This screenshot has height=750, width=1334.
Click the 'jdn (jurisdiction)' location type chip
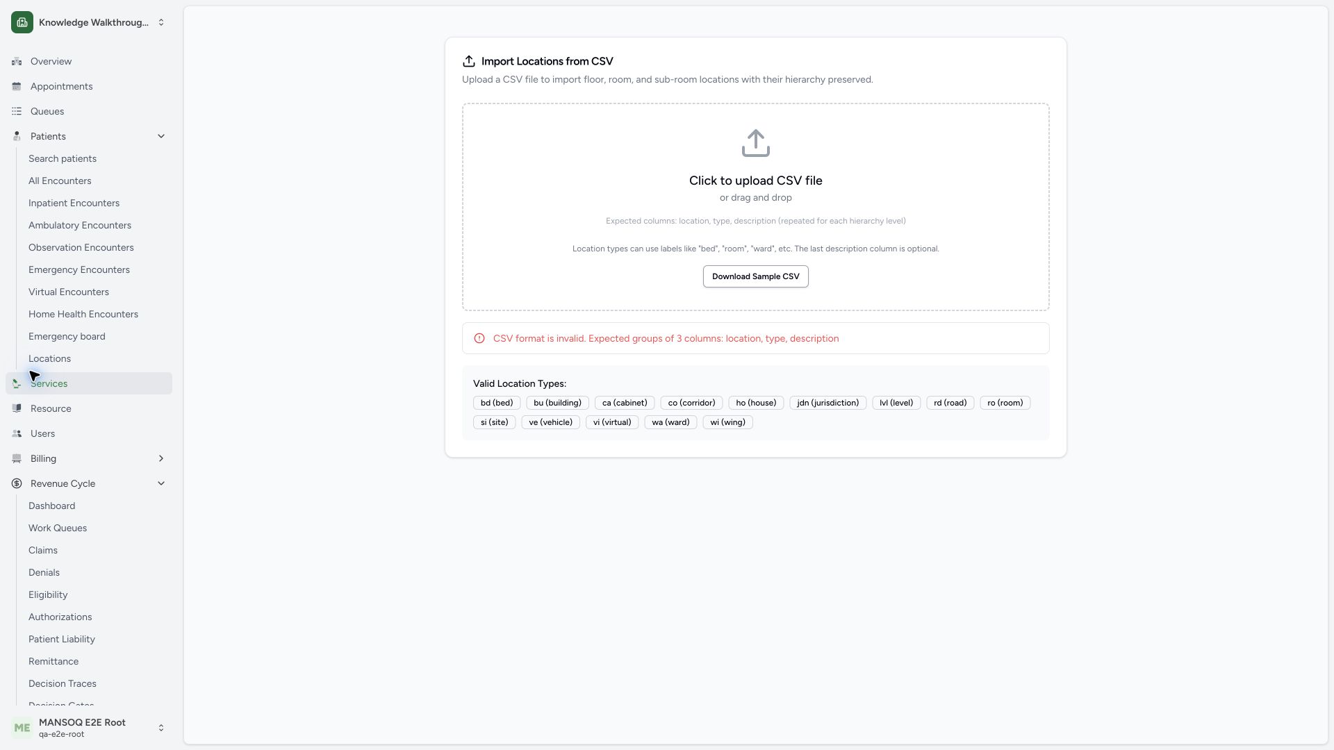[x=828, y=403]
